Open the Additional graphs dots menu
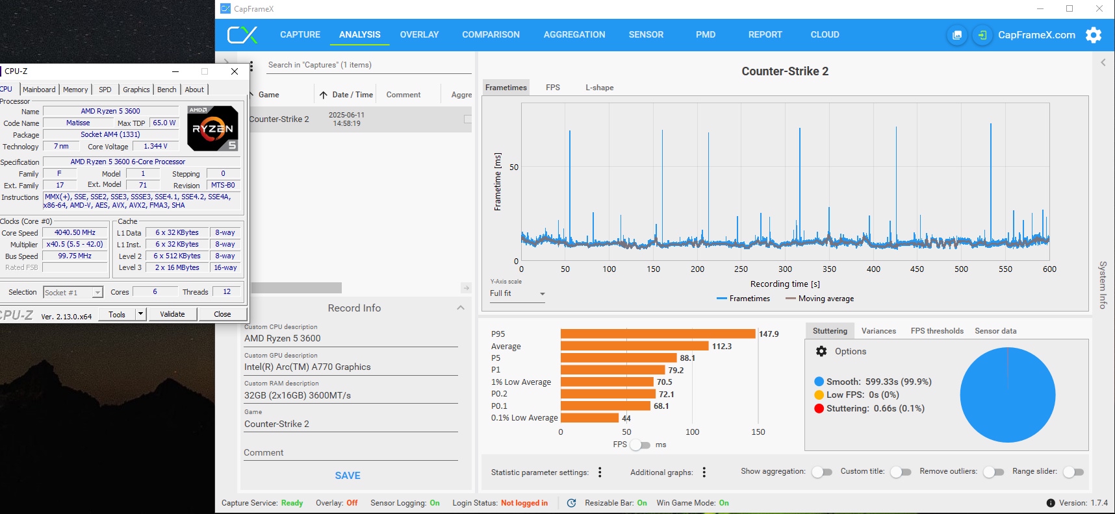Image resolution: width=1115 pixels, height=514 pixels. pos(704,472)
